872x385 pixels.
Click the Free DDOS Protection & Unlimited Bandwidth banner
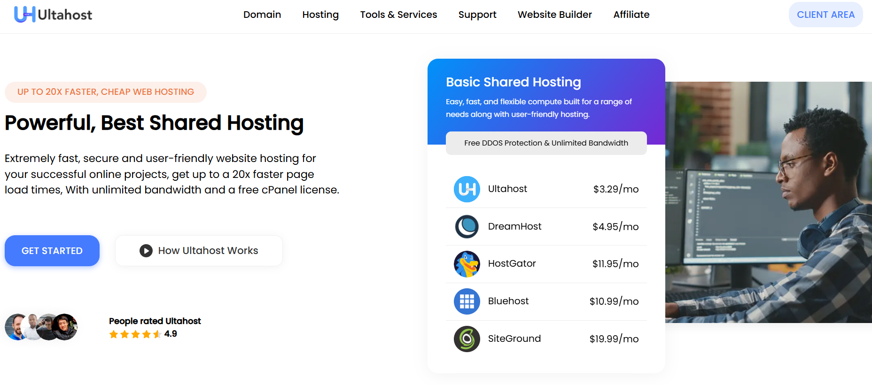[x=546, y=143]
